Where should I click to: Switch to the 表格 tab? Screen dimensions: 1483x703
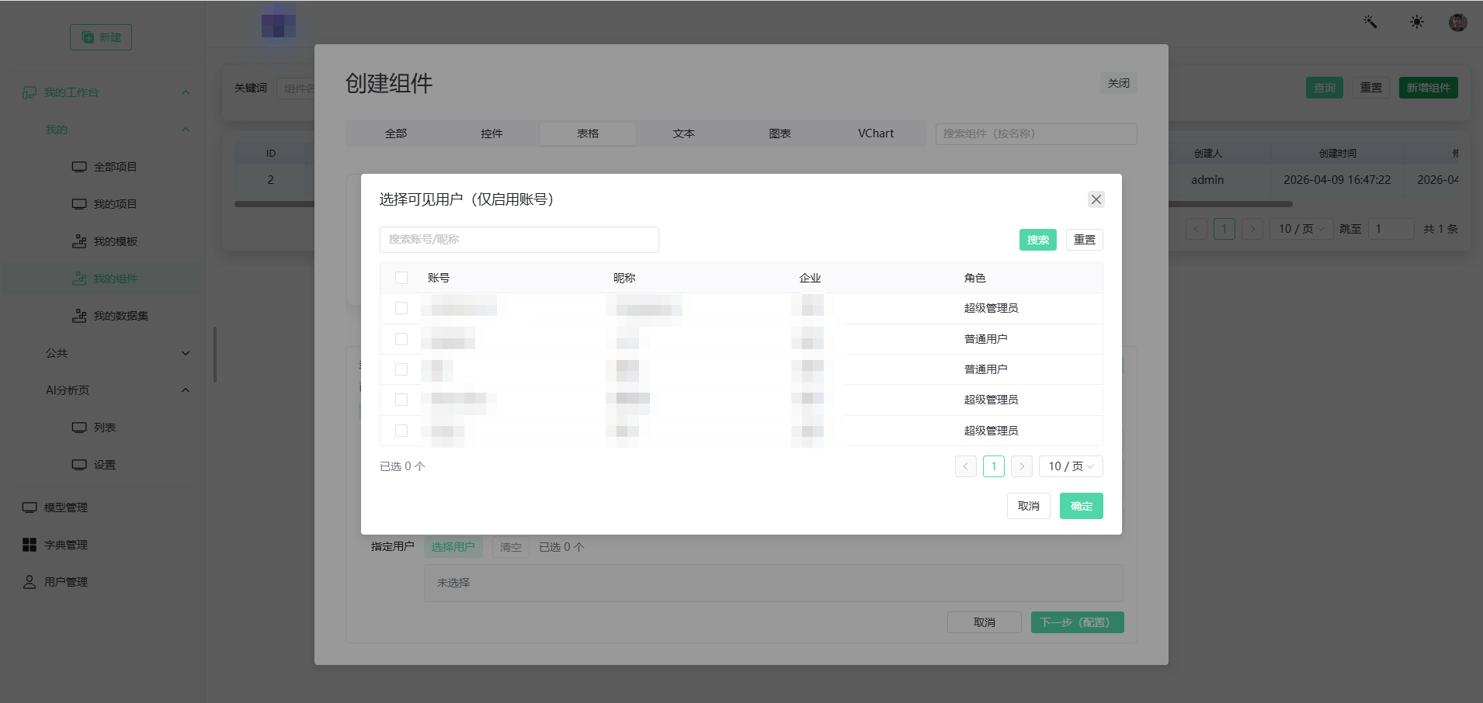coord(588,133)
